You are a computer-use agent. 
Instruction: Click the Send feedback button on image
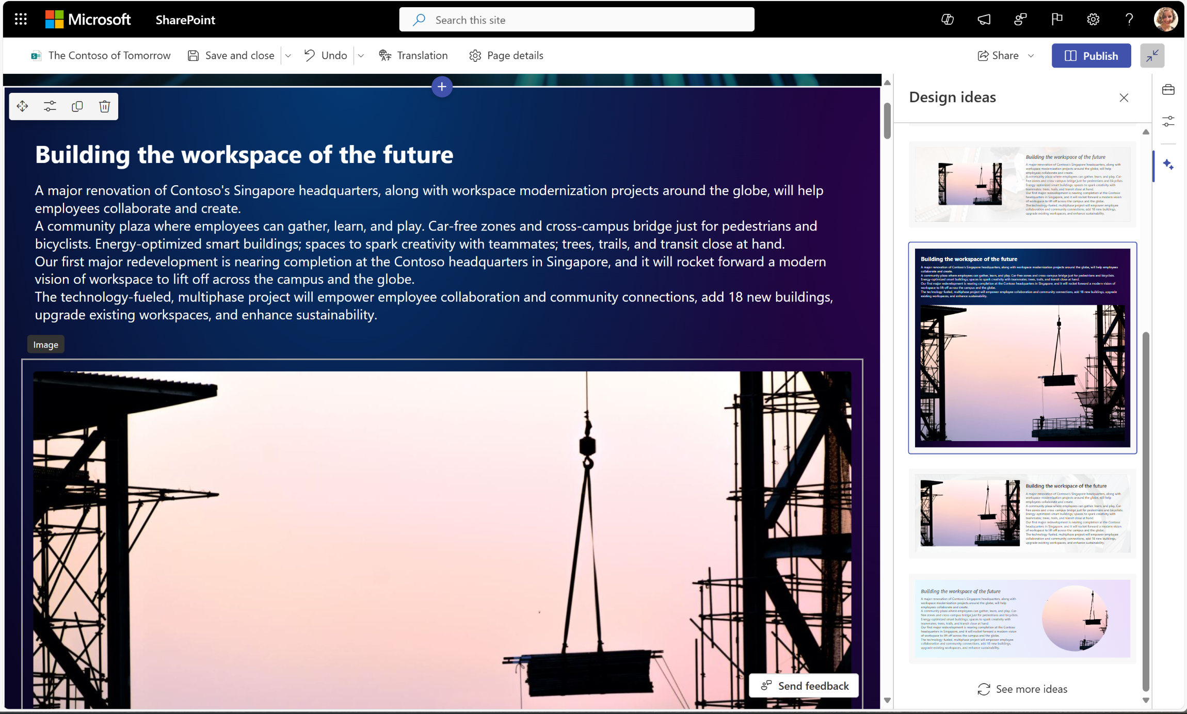pos(804,685)
